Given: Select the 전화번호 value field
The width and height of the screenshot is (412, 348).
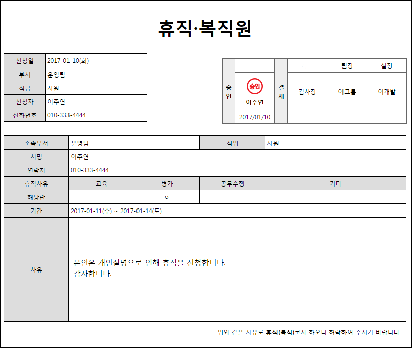Looking at the screenshot, I should [96, 115].
